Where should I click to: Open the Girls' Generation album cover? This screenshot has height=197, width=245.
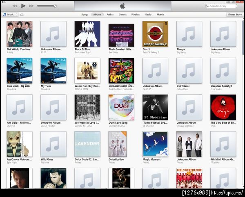[x=189, y=178]
